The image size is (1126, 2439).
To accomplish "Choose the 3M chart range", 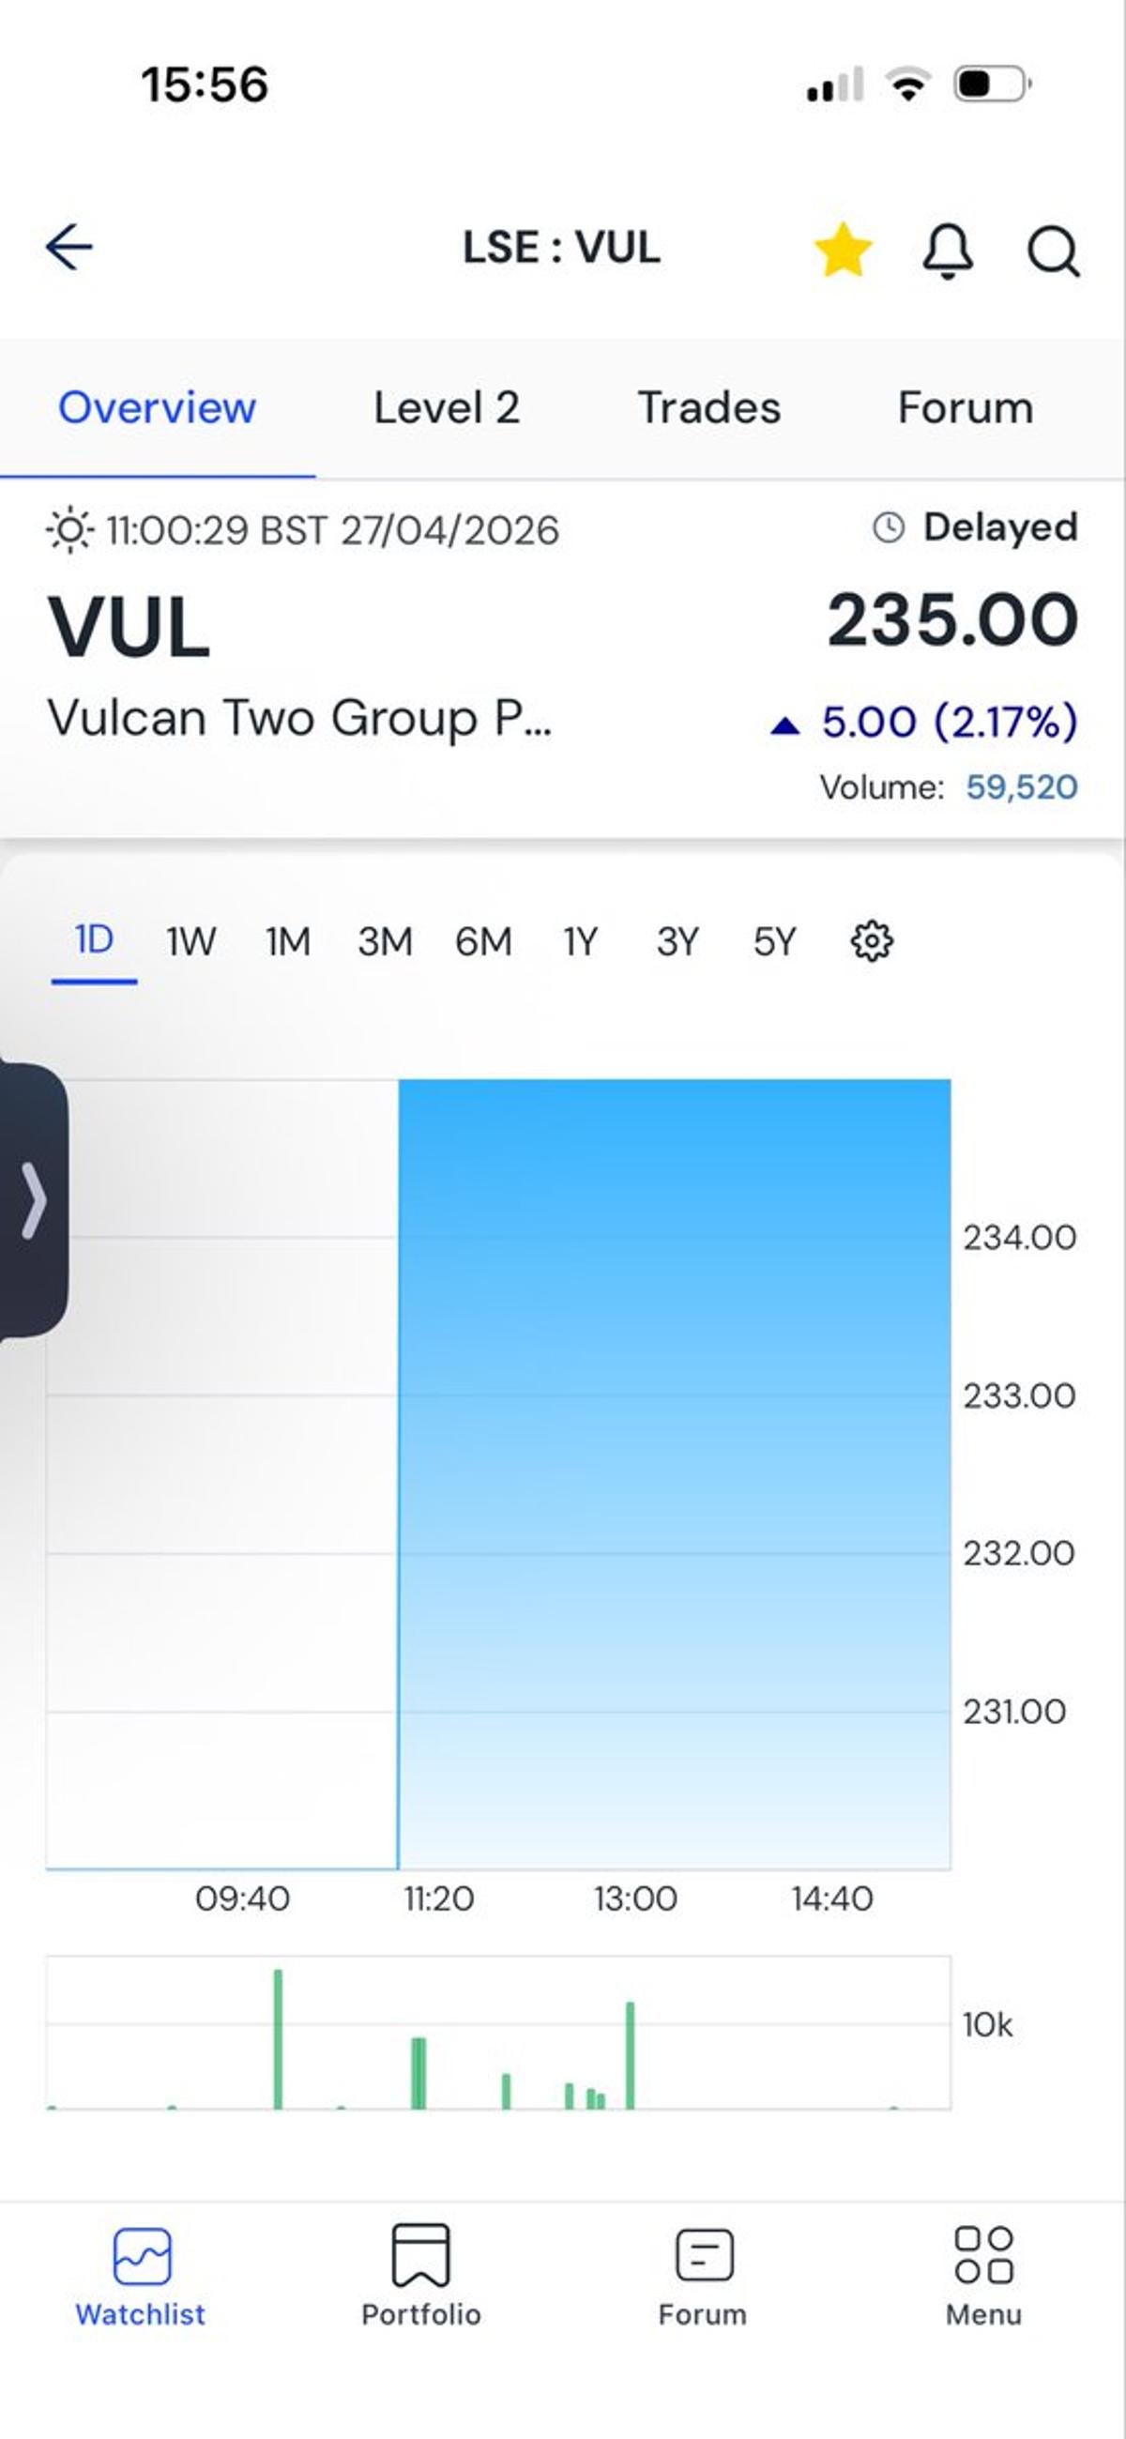I will (x=385, y=940).
